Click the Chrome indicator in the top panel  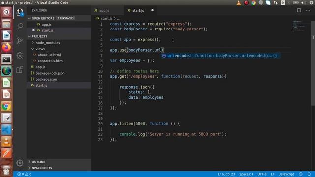(x=253, y=3)
